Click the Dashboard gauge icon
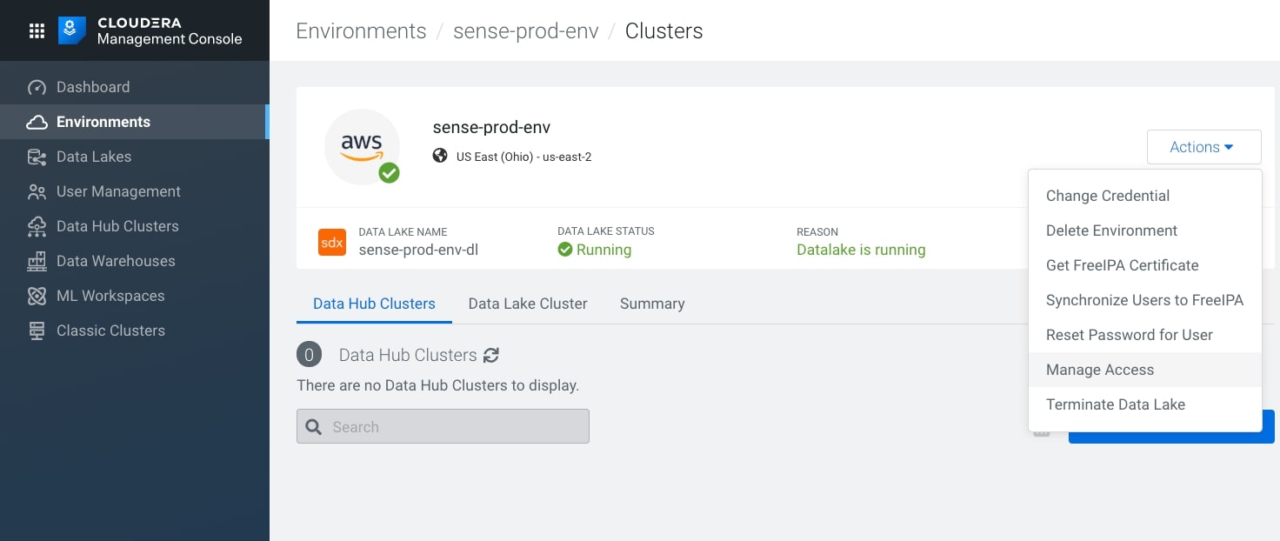 pos(37,87)
